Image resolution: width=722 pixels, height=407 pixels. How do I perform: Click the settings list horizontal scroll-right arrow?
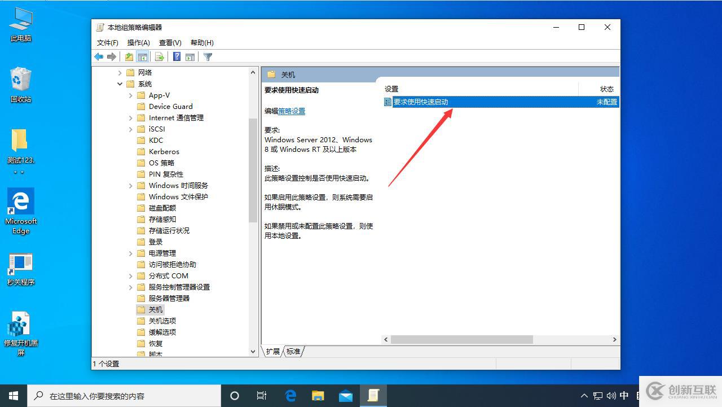click(614, 340)
